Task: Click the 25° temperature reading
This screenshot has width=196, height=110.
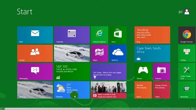Action: (x=69, y=85)
